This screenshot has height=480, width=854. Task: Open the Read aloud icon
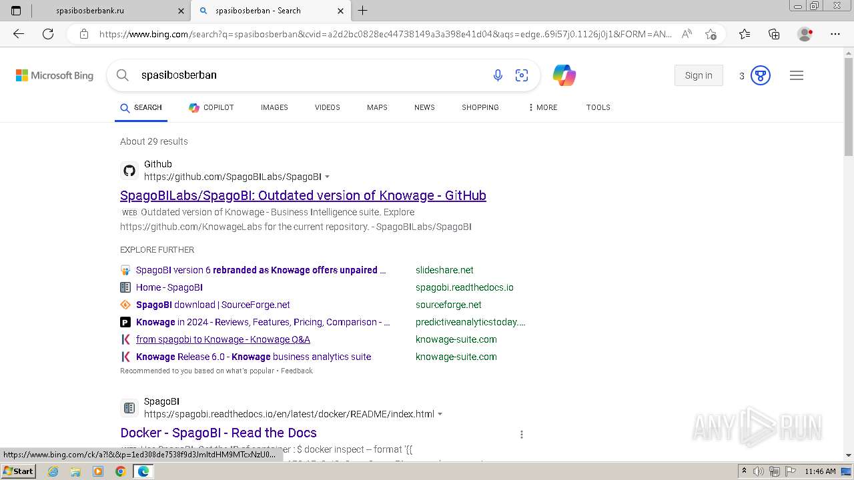pyautogui.click(x=687, y=34)
